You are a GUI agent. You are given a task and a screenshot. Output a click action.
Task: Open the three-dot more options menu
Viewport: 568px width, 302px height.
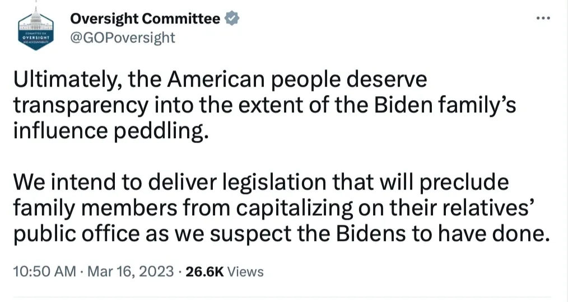click(x=543, y=18)
